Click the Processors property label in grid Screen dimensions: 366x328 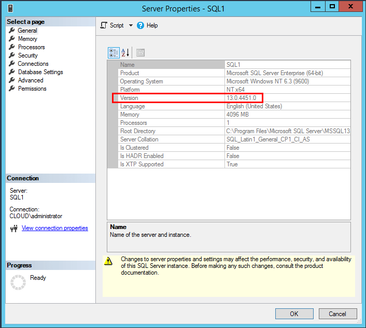pos(134,123)
